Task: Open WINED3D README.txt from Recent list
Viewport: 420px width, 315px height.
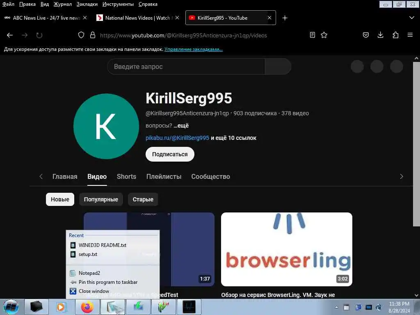Action: [112, 245]
